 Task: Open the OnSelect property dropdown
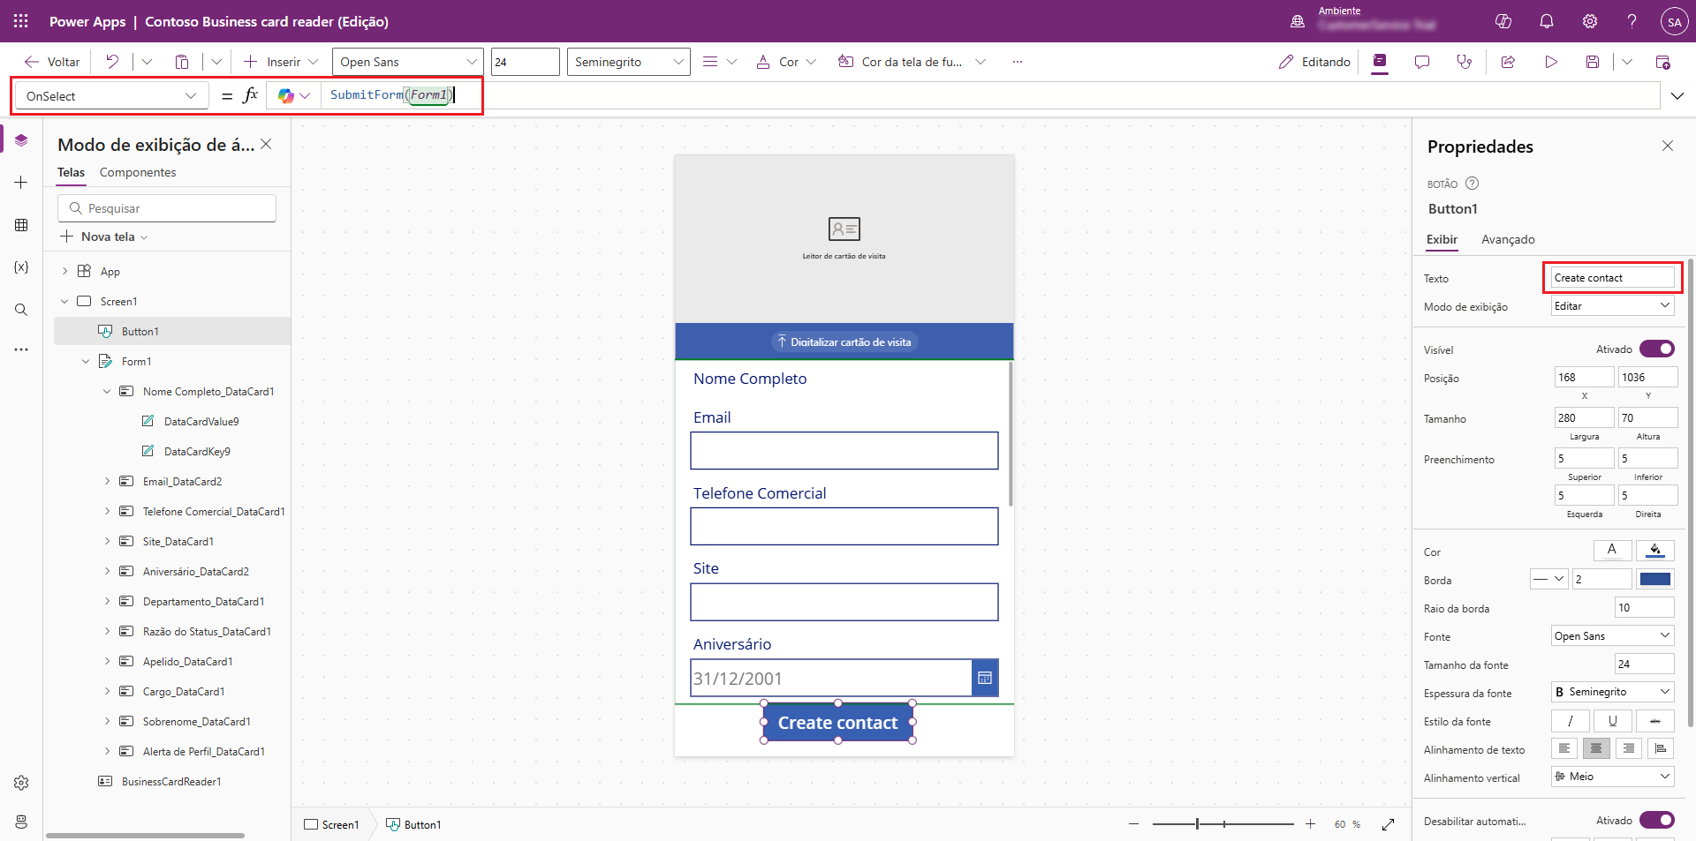click(111, 95)
